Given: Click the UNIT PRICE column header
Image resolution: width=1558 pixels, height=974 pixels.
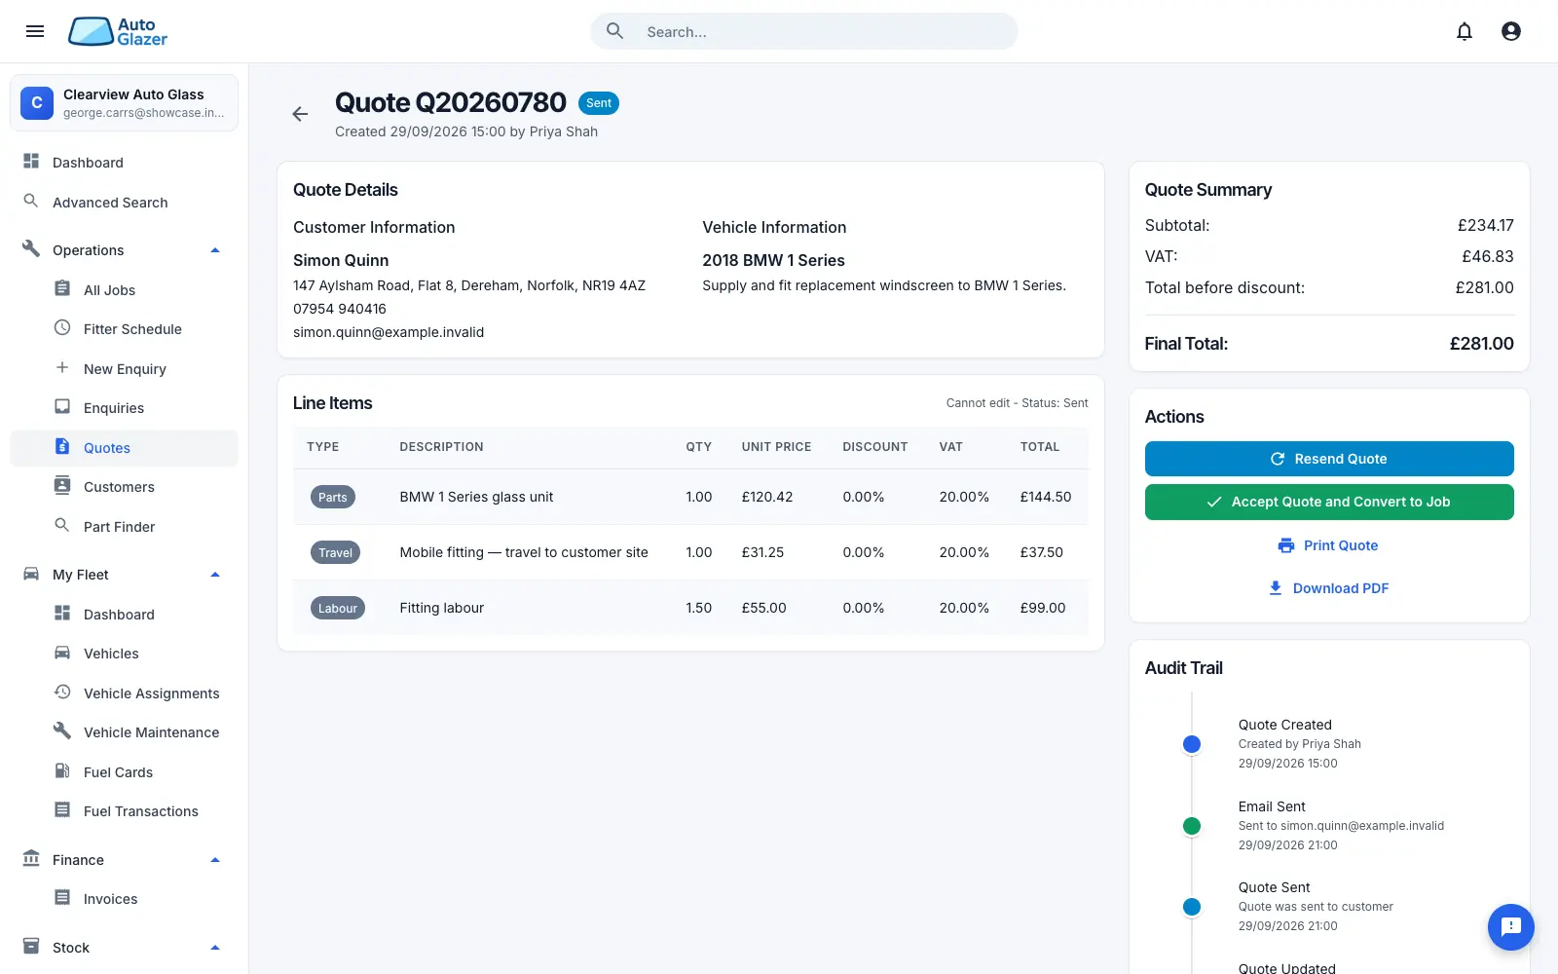Looking at the screenshot, I should click(x=776, y=447).
